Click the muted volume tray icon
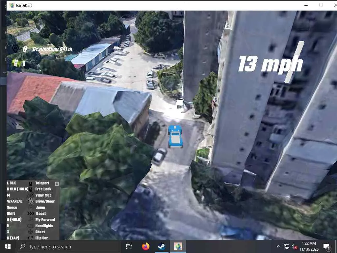This screenshot has width=337, height=253. click(294, 246)
